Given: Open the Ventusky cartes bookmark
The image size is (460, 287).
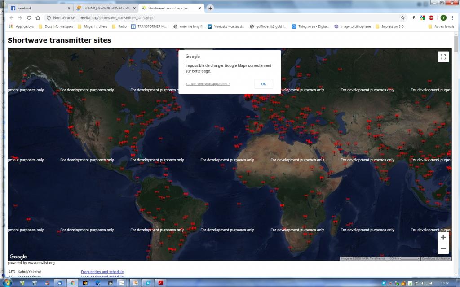Looking at the screenshot, I should coord(226,26).
